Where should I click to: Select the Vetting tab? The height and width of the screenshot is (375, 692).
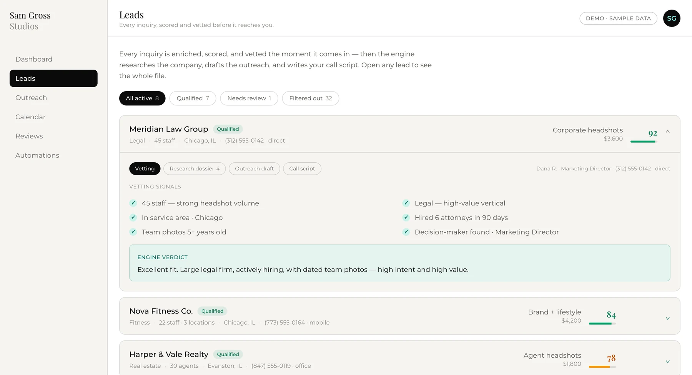[x=145, y=169]
